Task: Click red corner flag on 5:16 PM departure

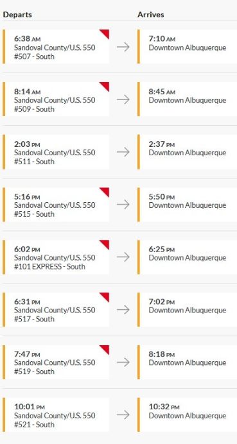Action: pos(105,191)
